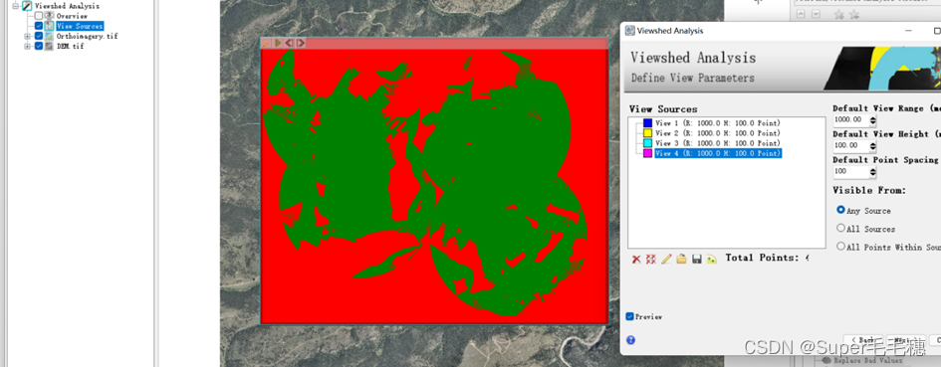Select View Sources in the layer tree
Screen dimensions: 941x367
(80, 26)
